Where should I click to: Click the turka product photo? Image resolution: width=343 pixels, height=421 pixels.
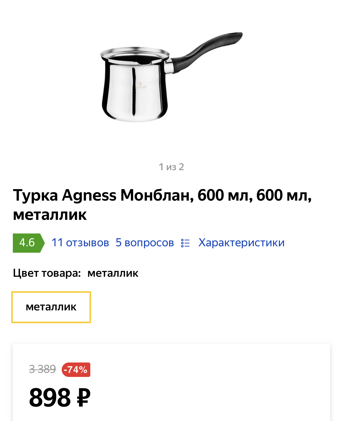171,77
